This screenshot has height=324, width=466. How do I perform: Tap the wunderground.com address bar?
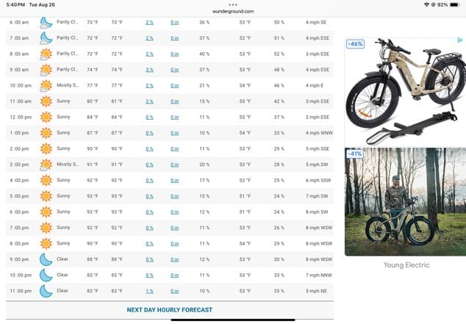(233, 12)
